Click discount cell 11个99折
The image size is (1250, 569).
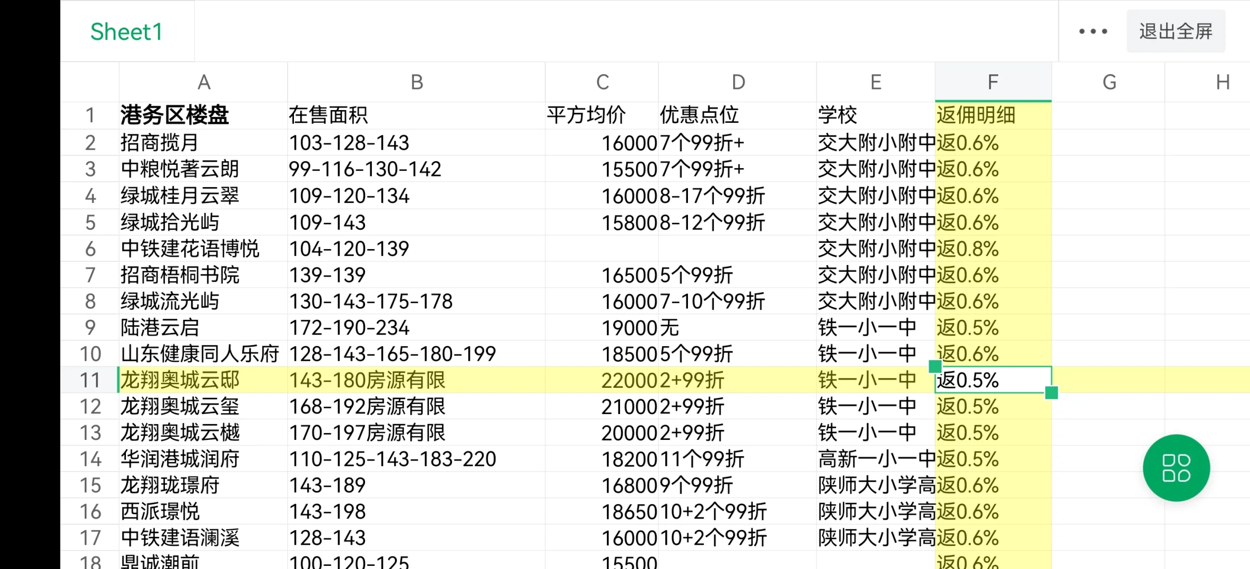(737, 459)
